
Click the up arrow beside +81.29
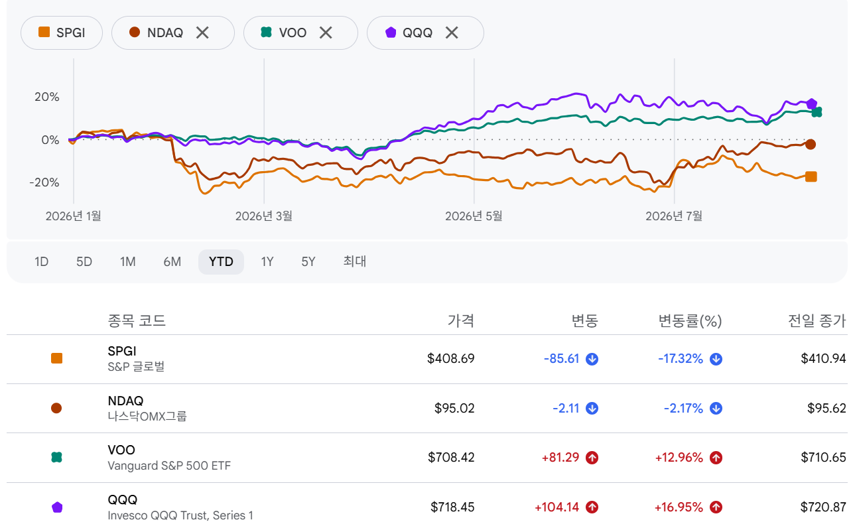[x=592, y=458]
